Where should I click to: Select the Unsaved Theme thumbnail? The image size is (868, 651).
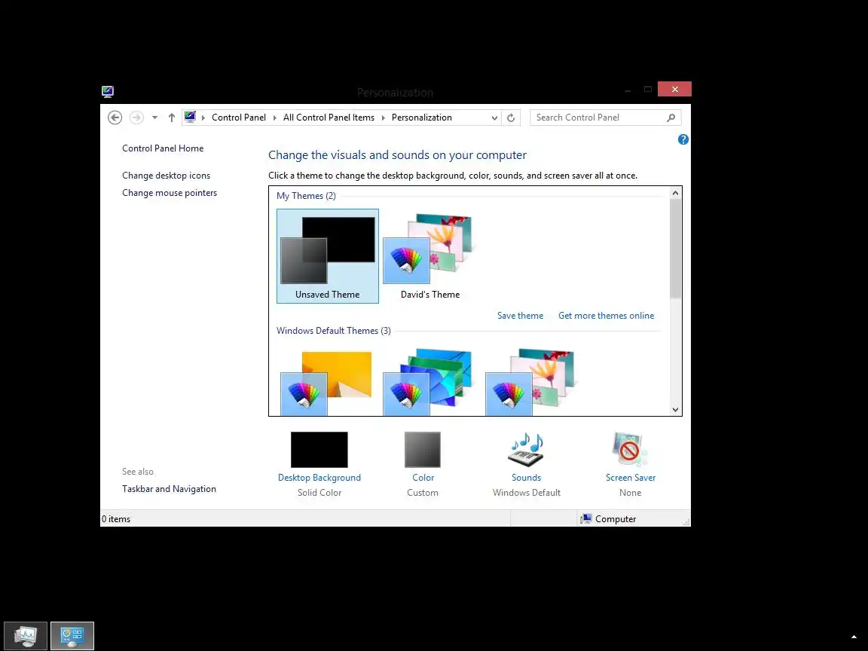(328, 255)
